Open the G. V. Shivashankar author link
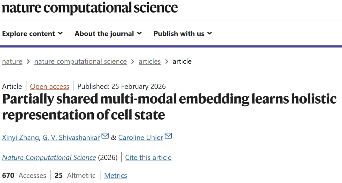The width and height of the screenshot is (342, 183). tap(71, 137)
